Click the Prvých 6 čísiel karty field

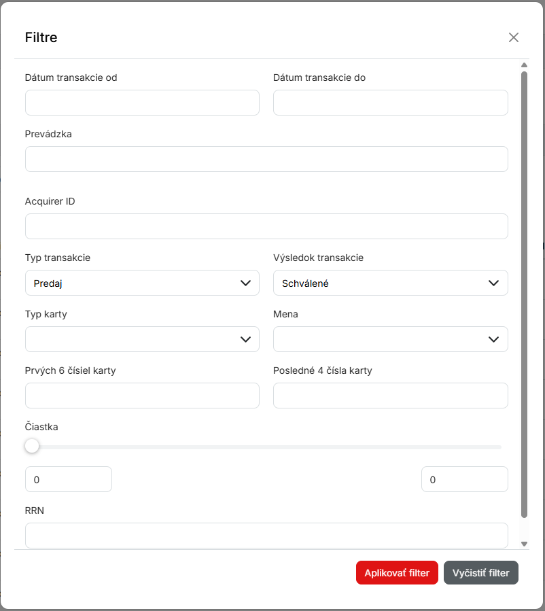point(142,396)
